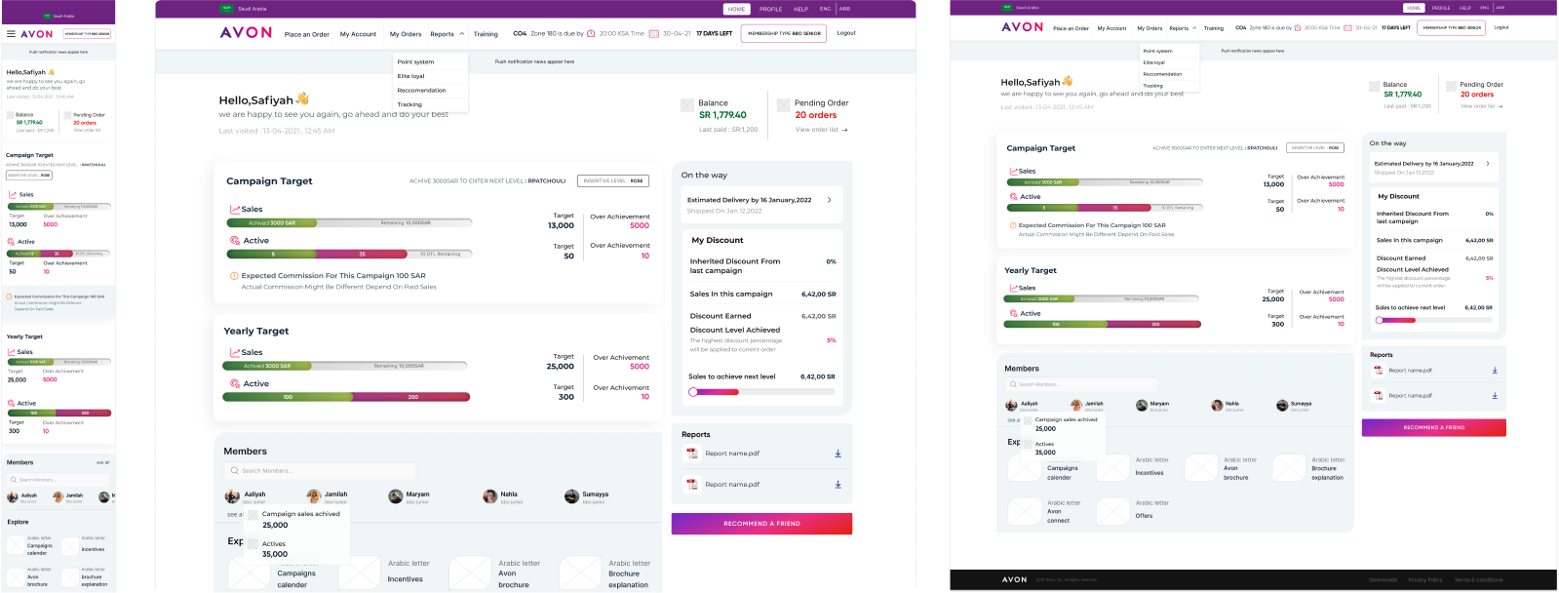Click the Sales chart icon under Campaign Target, center mockup
Screen dimensions: 1559x593
click(x=235, y=209)
